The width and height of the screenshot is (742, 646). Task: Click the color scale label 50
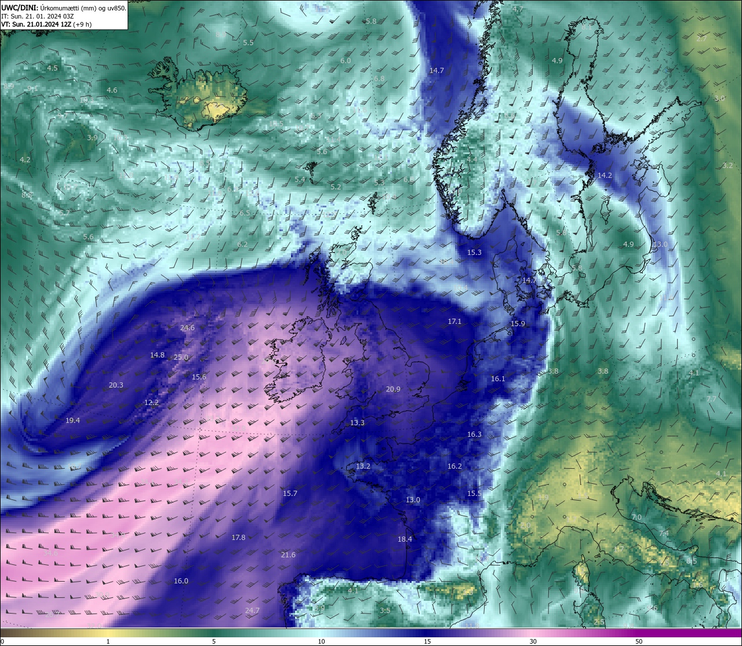tap(639, 641)
